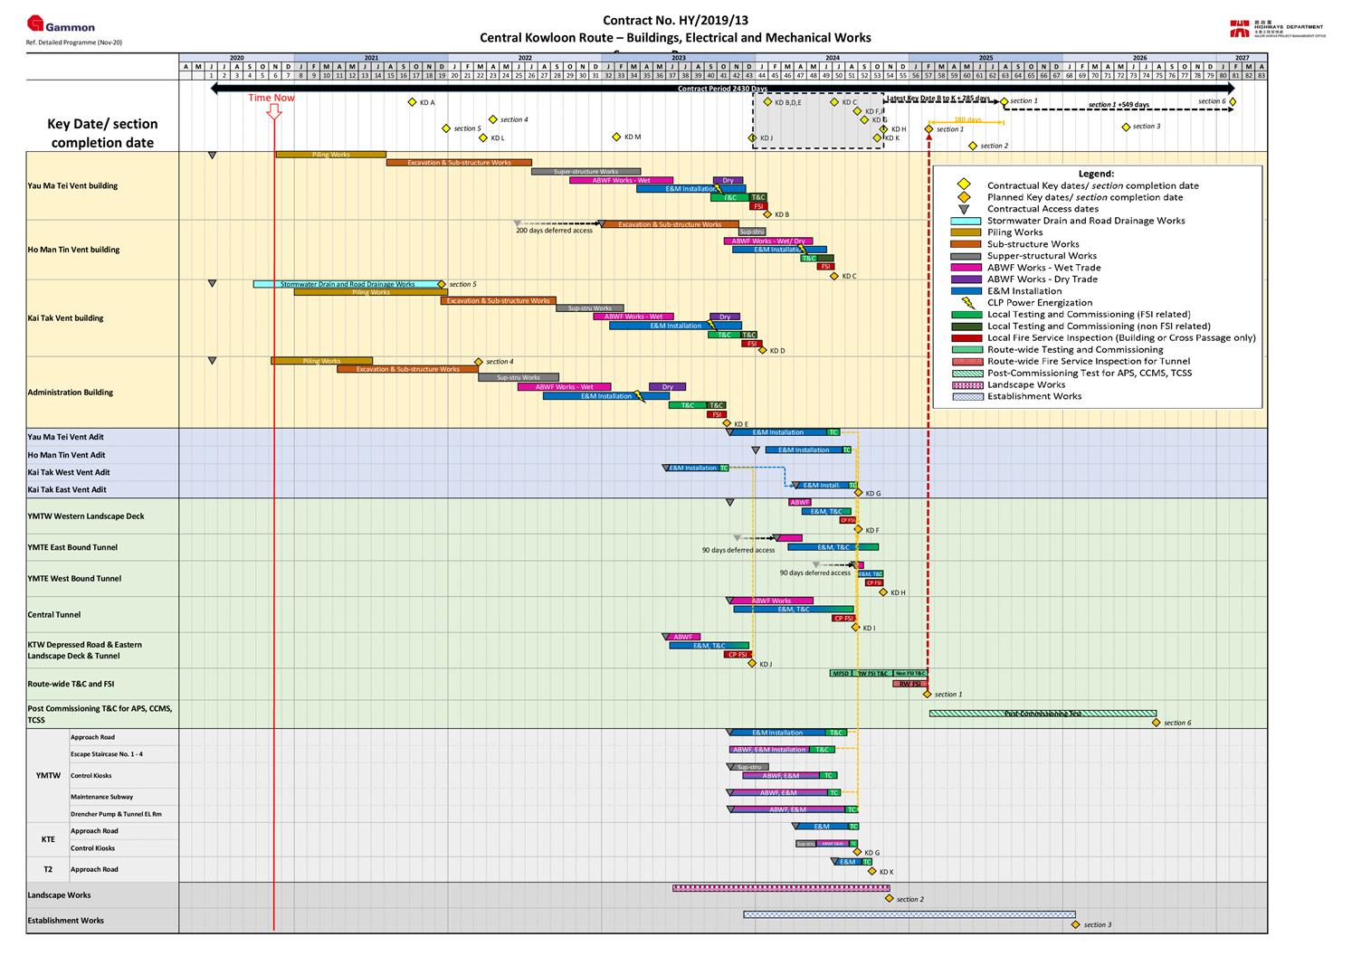Select the KD A key date diamond
The height and width of the screenshot is (956, 1352).
[412, 102]
